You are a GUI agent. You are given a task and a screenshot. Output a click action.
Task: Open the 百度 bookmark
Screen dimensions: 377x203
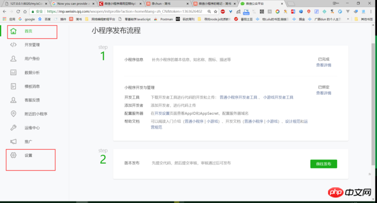45,19
